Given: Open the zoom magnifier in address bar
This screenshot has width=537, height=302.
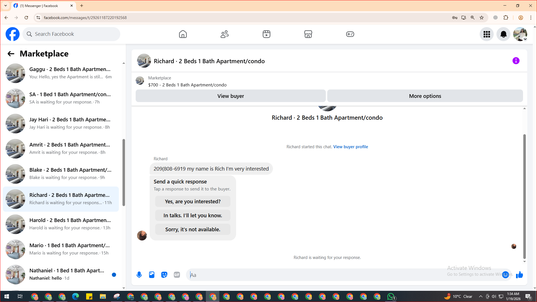Looking at the screenshot, I should tap(473, 18).
